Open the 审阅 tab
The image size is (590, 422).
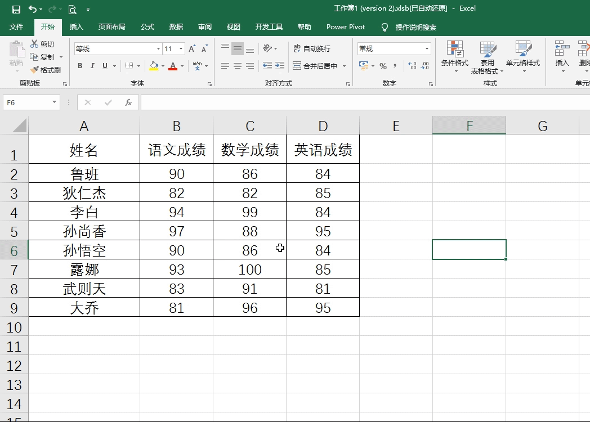pyautogui.click(x=205, y=26)
